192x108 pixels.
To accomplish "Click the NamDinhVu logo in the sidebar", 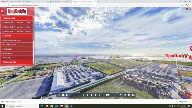I will pos(17,12).
